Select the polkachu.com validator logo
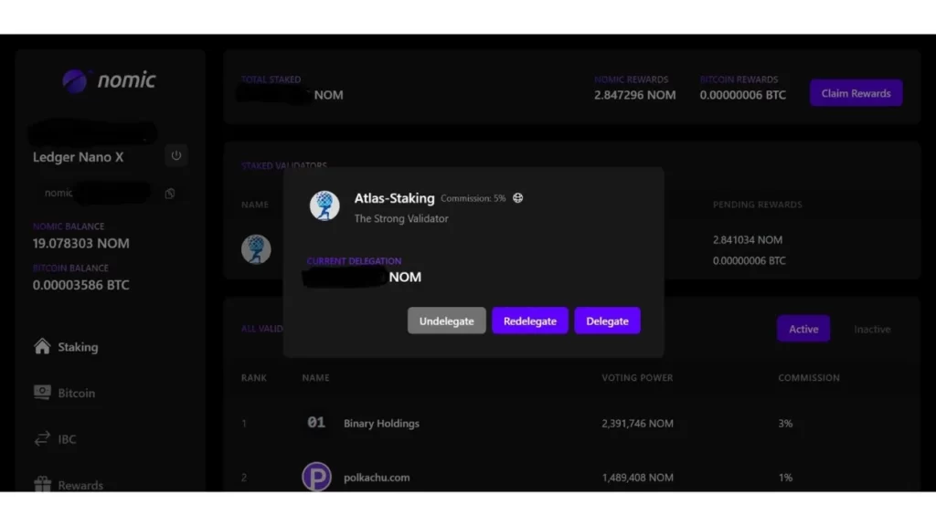The width and height of the screenshot is (936, 526). (316, 477)
